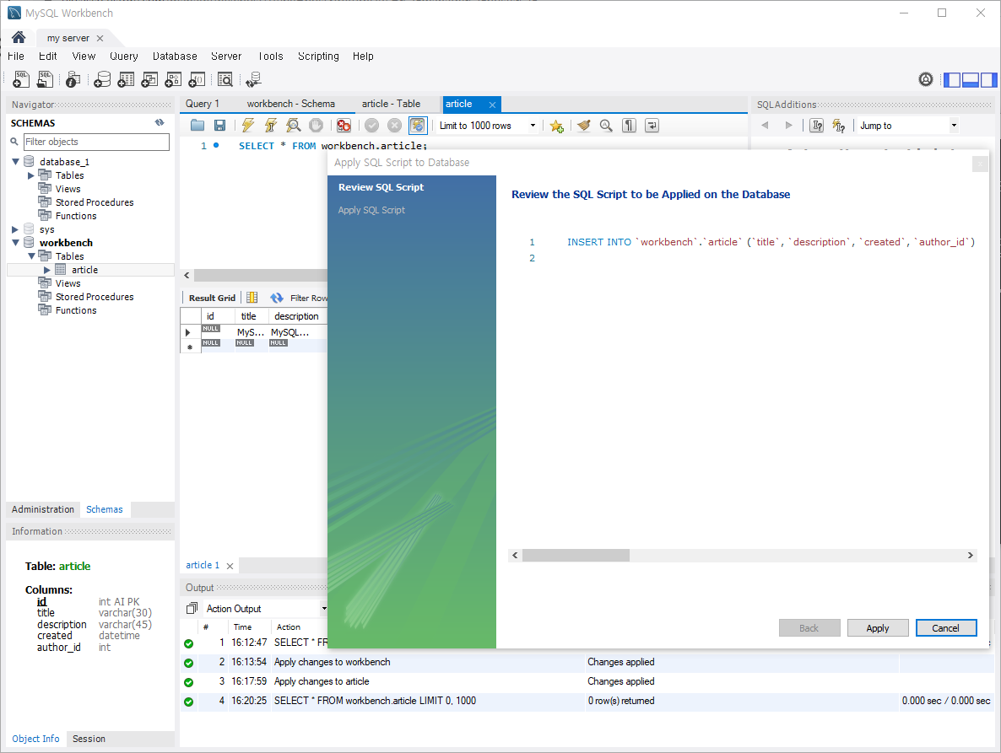Open the Object Info tab
Viewport: 1001px width, 753px height.
point(35,739)
